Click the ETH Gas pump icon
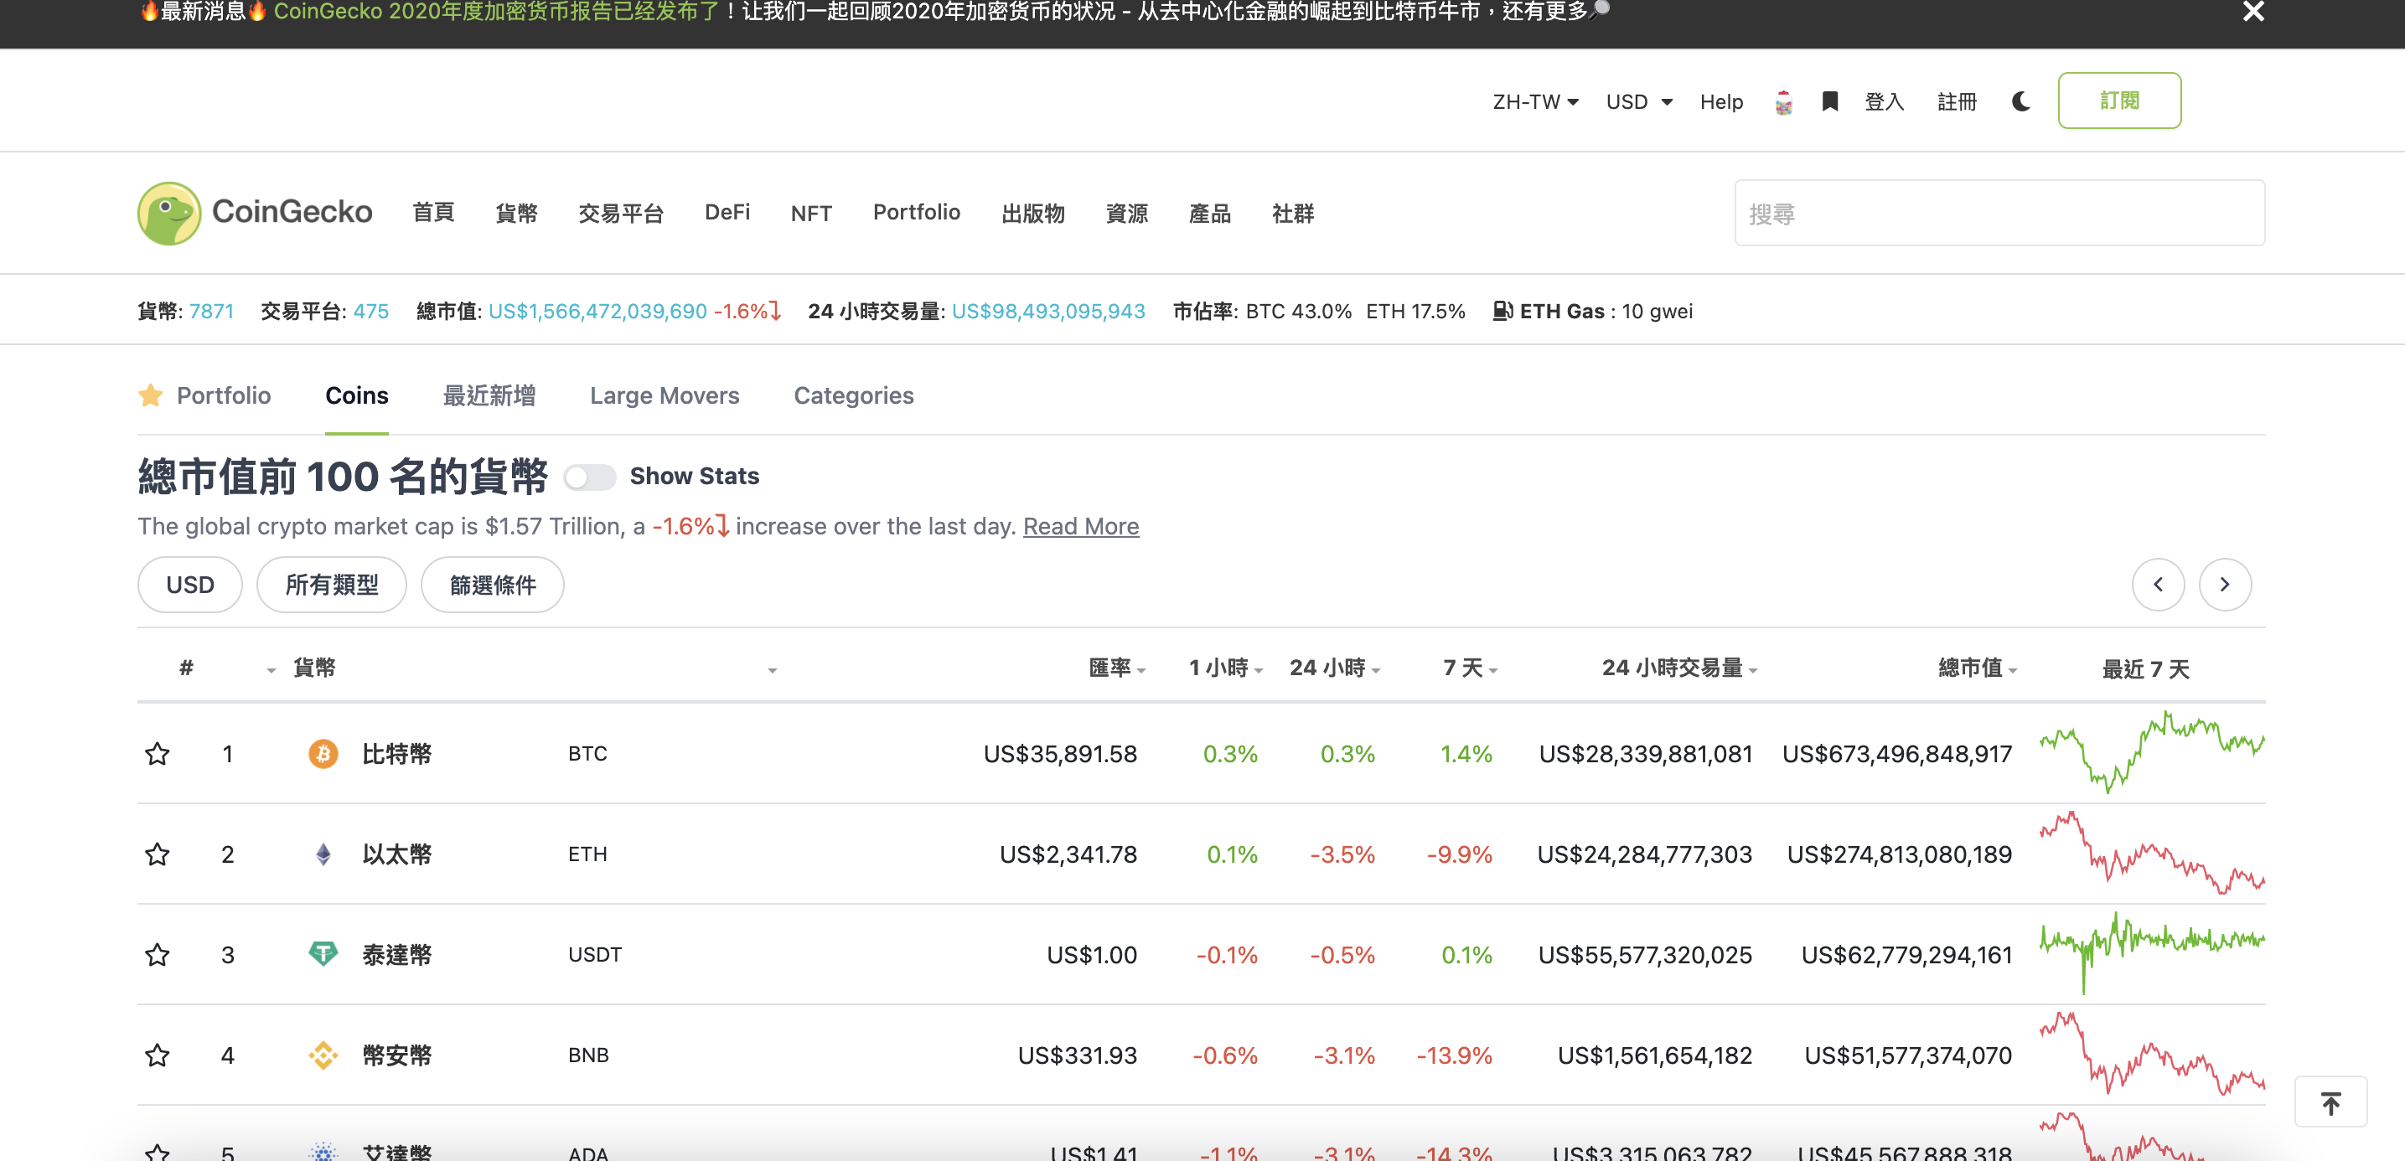The height and width of the screenshot is (1161, 2405). click(1502, 311)
